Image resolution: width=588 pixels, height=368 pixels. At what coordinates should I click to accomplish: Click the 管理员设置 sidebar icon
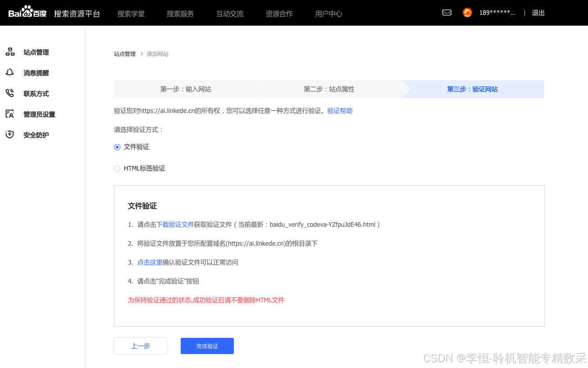pyautogui.click(x=10, y=114)
